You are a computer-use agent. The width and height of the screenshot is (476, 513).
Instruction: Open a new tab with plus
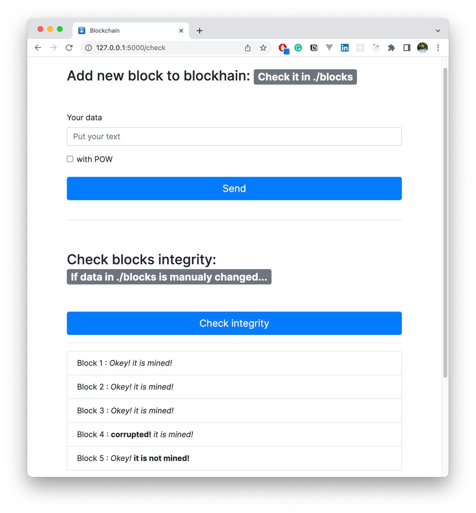[x=200, y=30]
